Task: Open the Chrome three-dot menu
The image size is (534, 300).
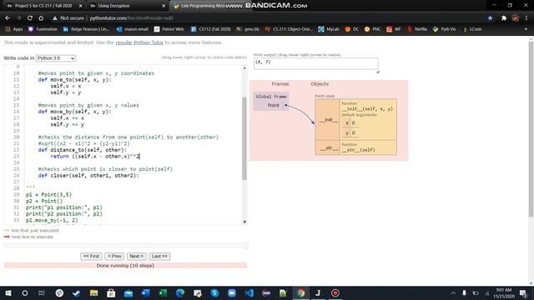Action: (526, 18)
